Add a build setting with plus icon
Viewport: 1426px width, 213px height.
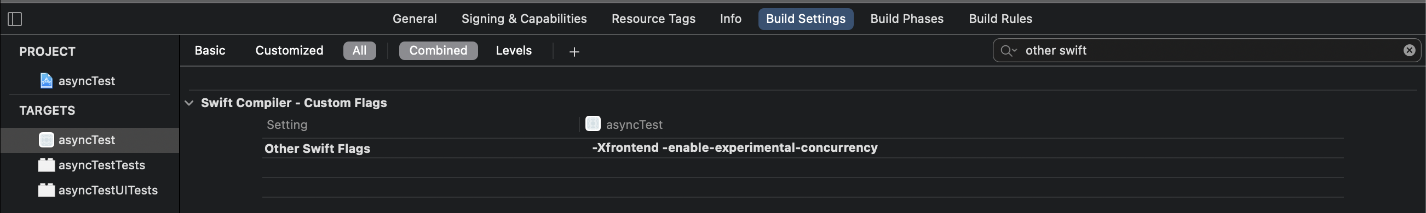574,51
